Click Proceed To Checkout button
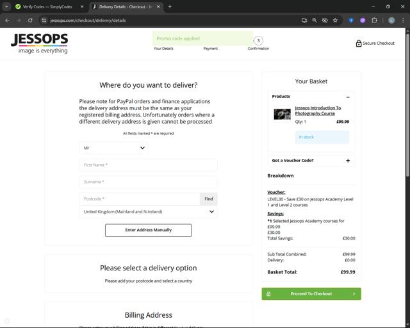 (311, 294)
